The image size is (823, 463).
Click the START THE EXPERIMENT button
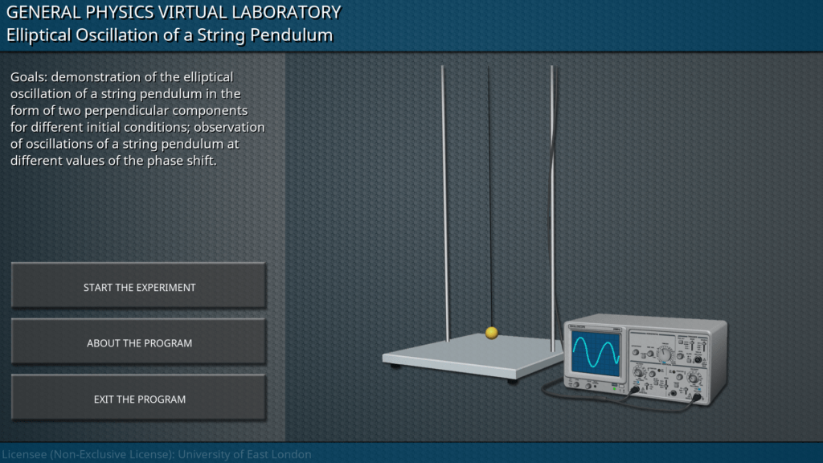point(139,287)
